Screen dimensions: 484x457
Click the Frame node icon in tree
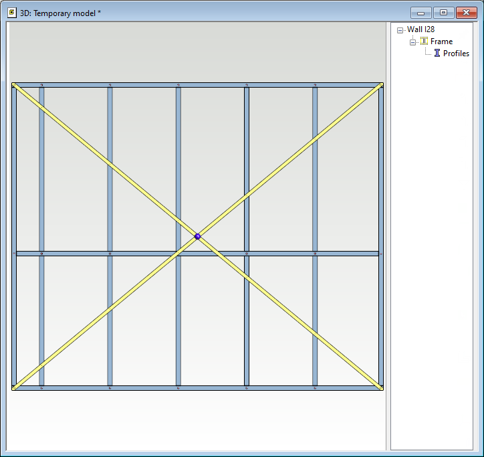tap(424, 41)
